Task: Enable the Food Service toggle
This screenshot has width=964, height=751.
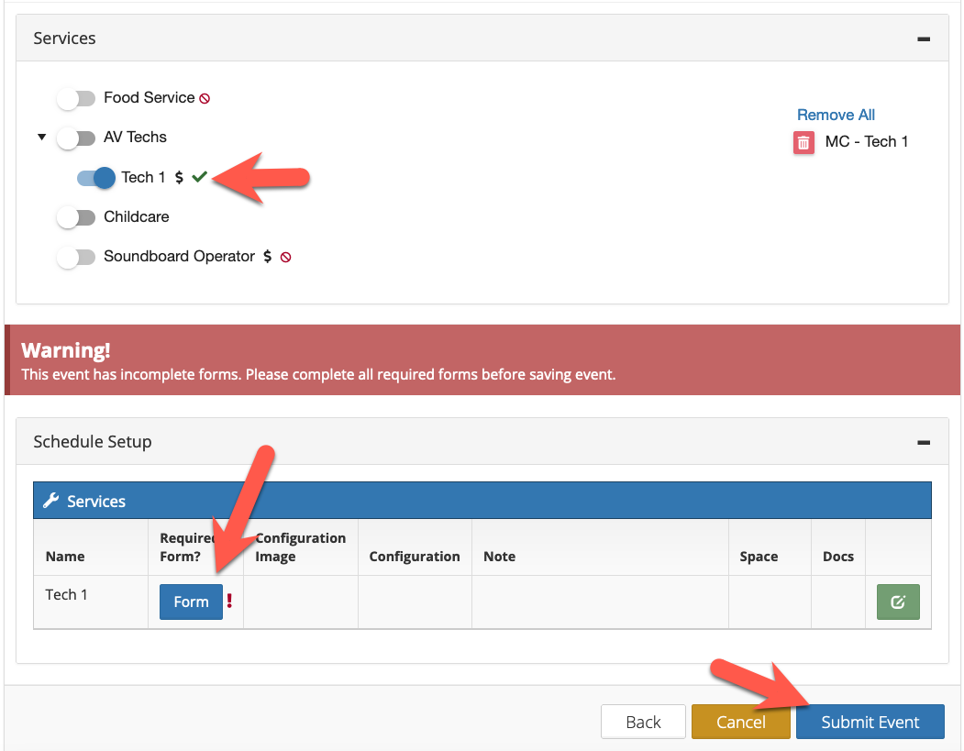Action: pyautogui.click(x=76, y=98)
